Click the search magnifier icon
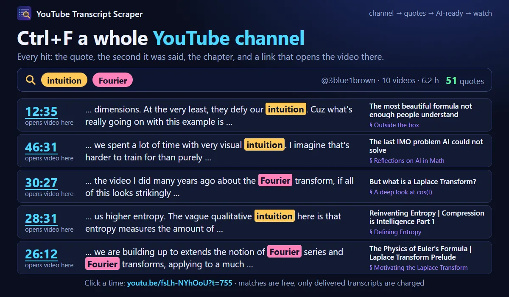Image resolution: width=509 pixels, height=297 pixels. [31, 80]
